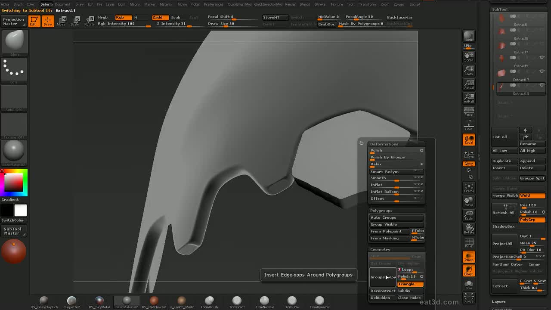The height and width of the screenshot is (310, 551).
Task: Click the Frame view icon
Action: click(x=469, y=188)
